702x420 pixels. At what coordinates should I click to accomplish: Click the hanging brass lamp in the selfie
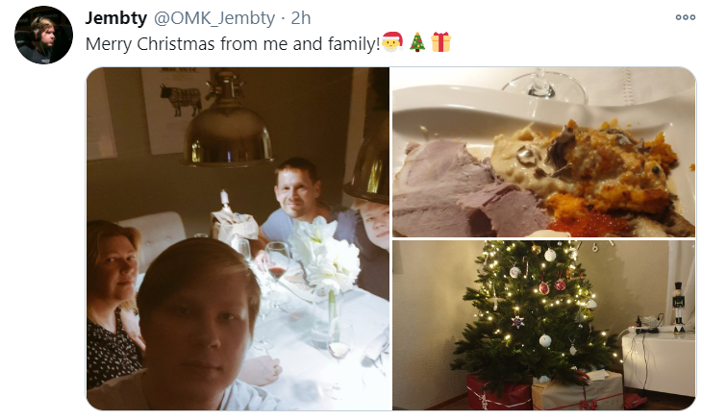228,121
